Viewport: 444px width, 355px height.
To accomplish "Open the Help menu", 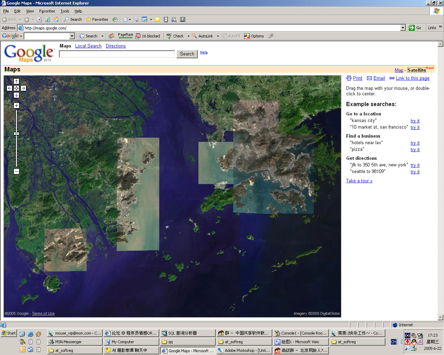I will 78,11.
